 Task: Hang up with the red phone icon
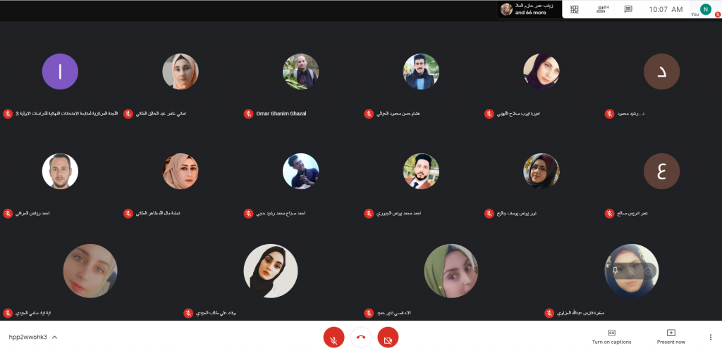tap(361, 338)
